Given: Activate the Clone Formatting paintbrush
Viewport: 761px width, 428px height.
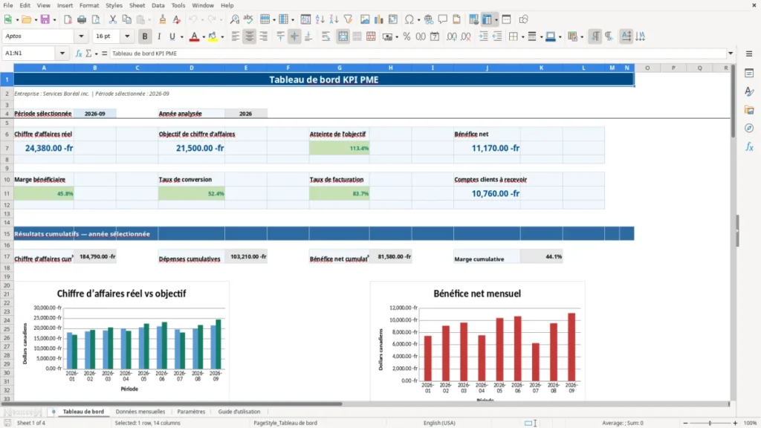Looking at the screenshot, I should point(163,19).
